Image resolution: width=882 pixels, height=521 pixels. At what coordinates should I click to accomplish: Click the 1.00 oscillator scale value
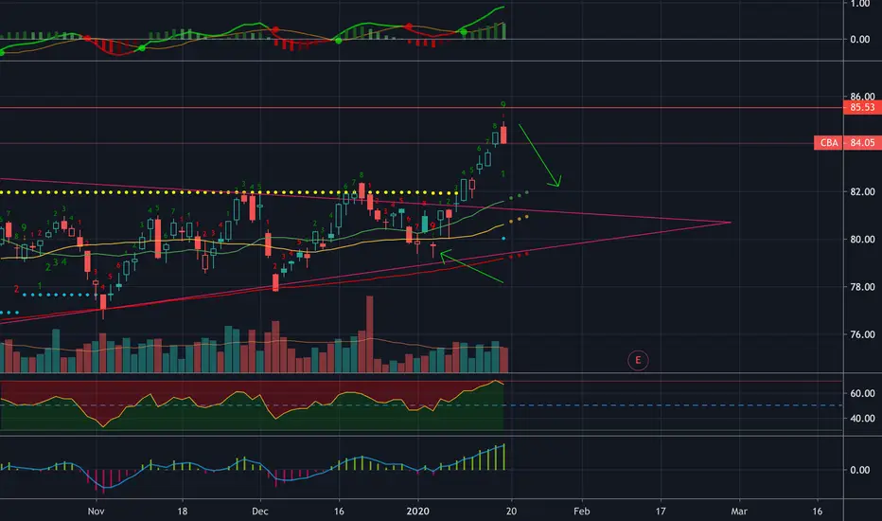(x=860, y=4)
